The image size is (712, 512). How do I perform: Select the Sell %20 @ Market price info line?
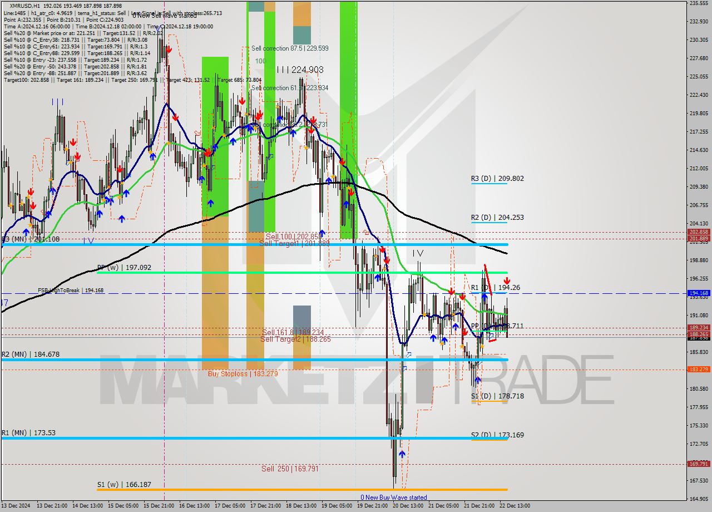tap(83, 33)
